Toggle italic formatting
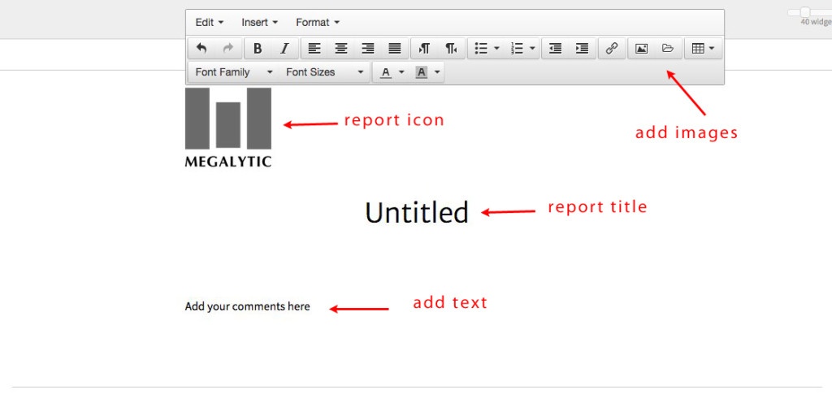This screenshot has width=832, height=403. click(284, 49)
